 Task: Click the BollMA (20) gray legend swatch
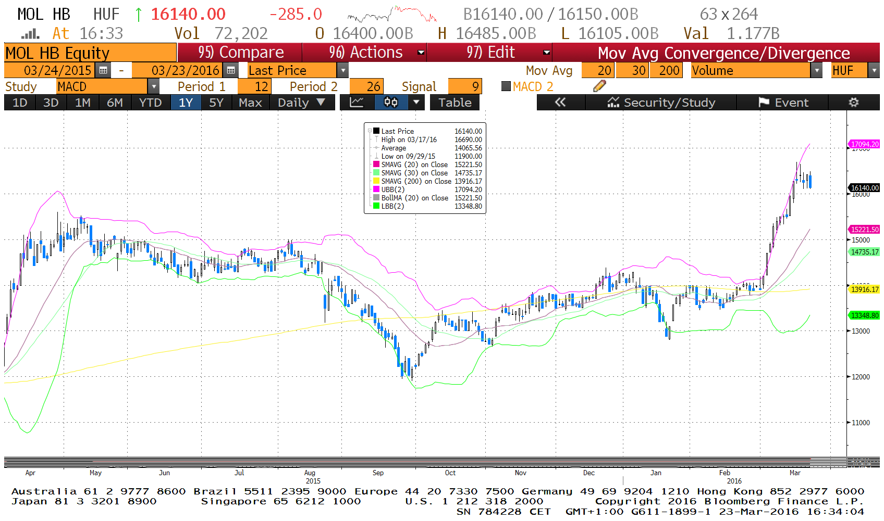pos(376,198)
